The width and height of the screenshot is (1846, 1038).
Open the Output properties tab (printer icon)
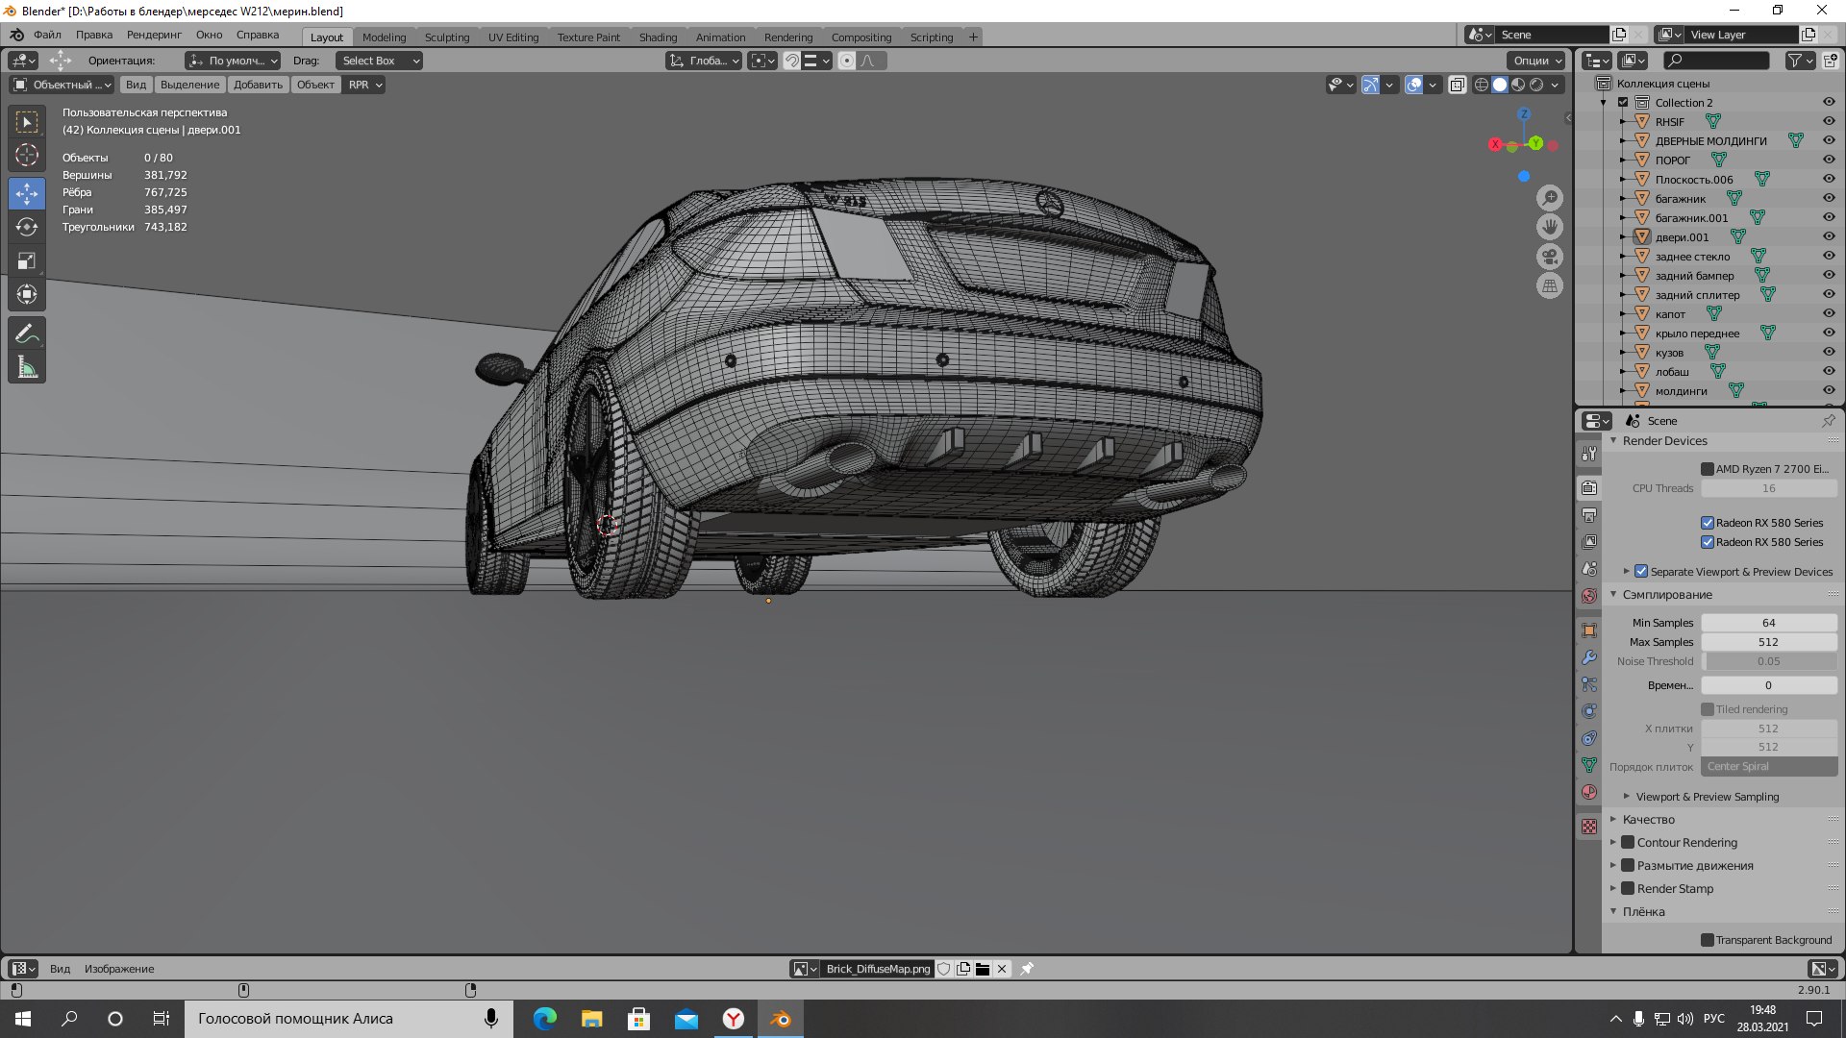1589,515
